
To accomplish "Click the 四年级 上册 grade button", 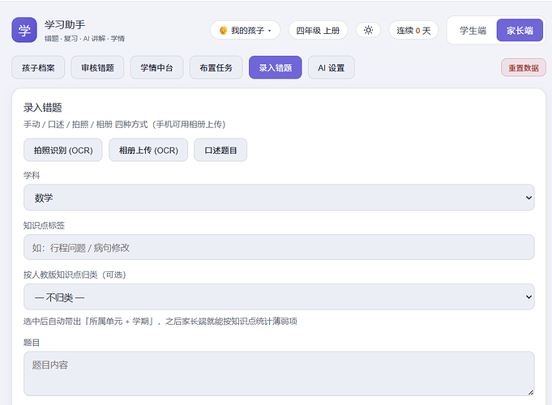I will (x=318, y=30).
